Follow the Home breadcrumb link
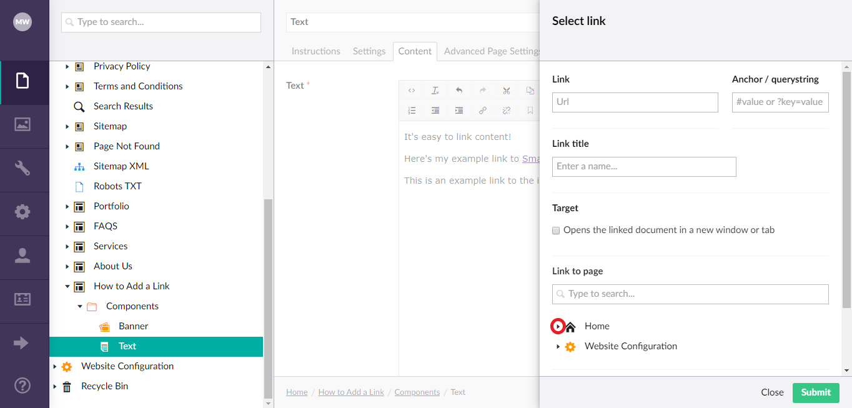 pos(297,392)
